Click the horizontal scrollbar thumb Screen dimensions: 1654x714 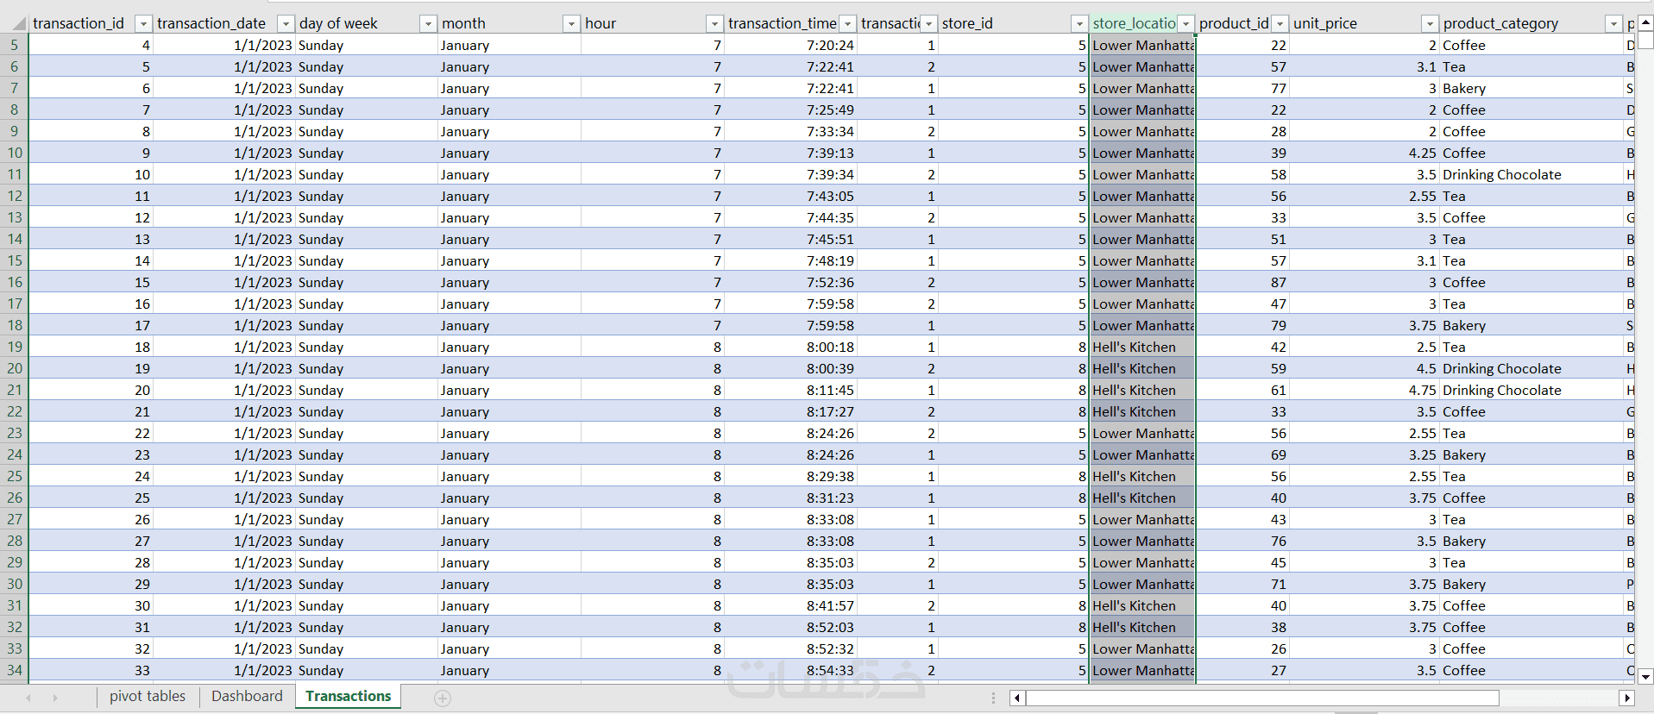[x=1262, y=698]
